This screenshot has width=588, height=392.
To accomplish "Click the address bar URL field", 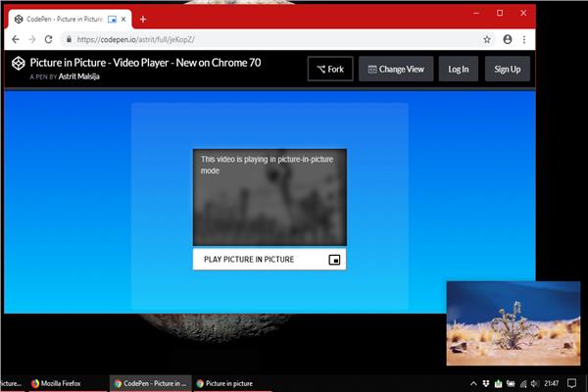I will 274,39.
